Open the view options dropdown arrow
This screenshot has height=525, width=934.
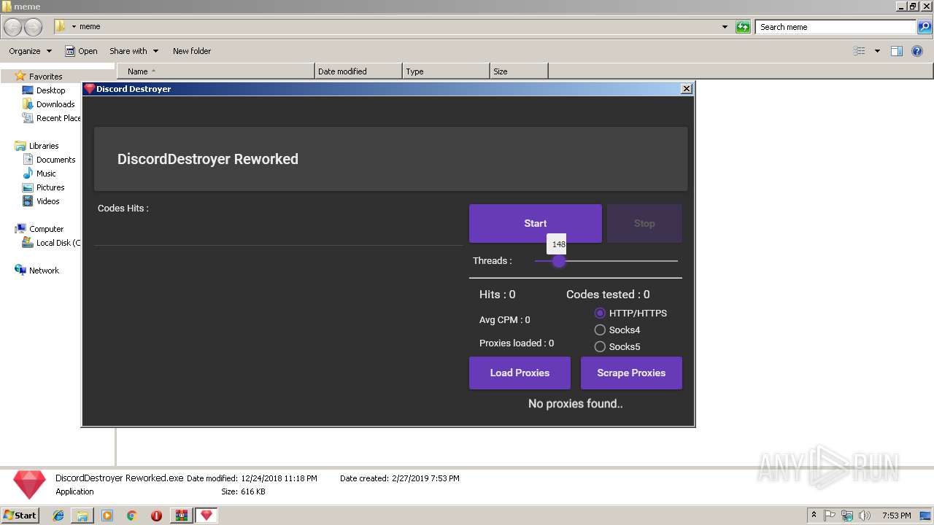877,51
